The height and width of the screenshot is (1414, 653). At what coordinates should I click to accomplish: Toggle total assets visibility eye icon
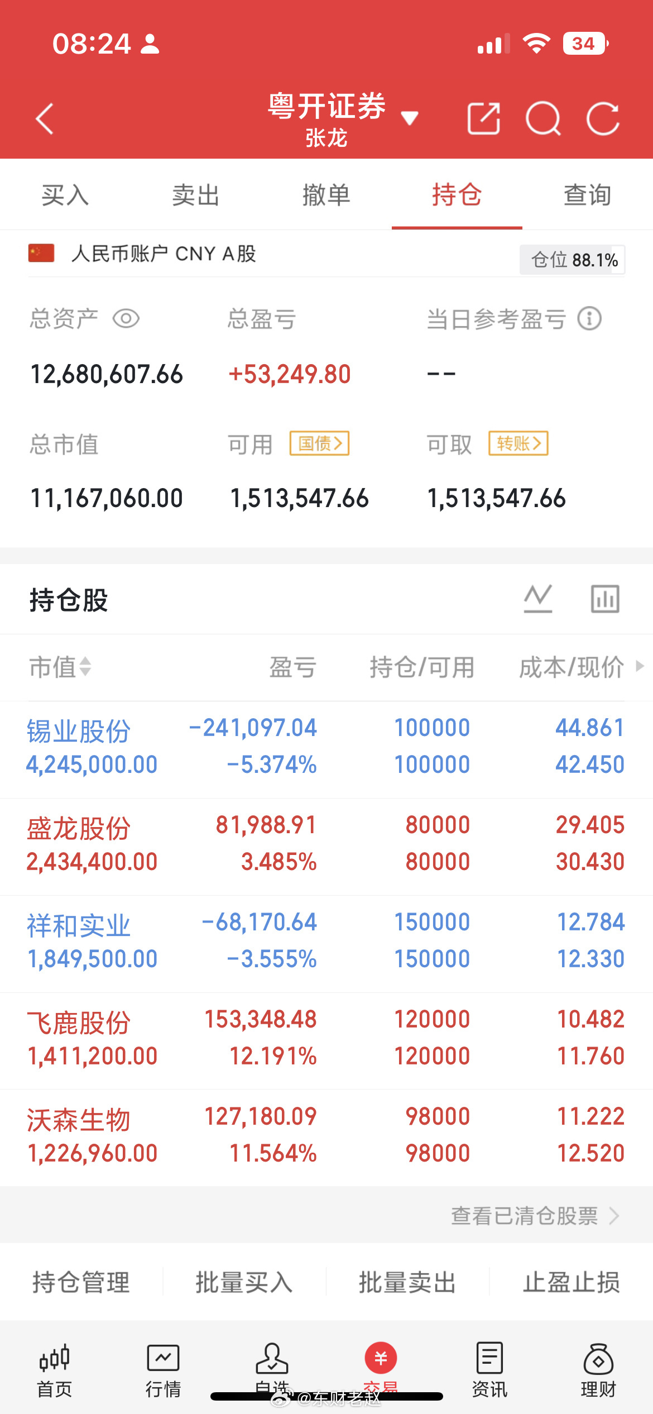pos(126,319)
